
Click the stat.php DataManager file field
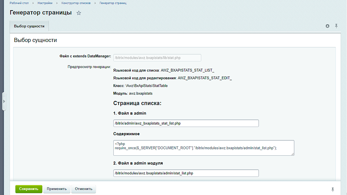157,58
